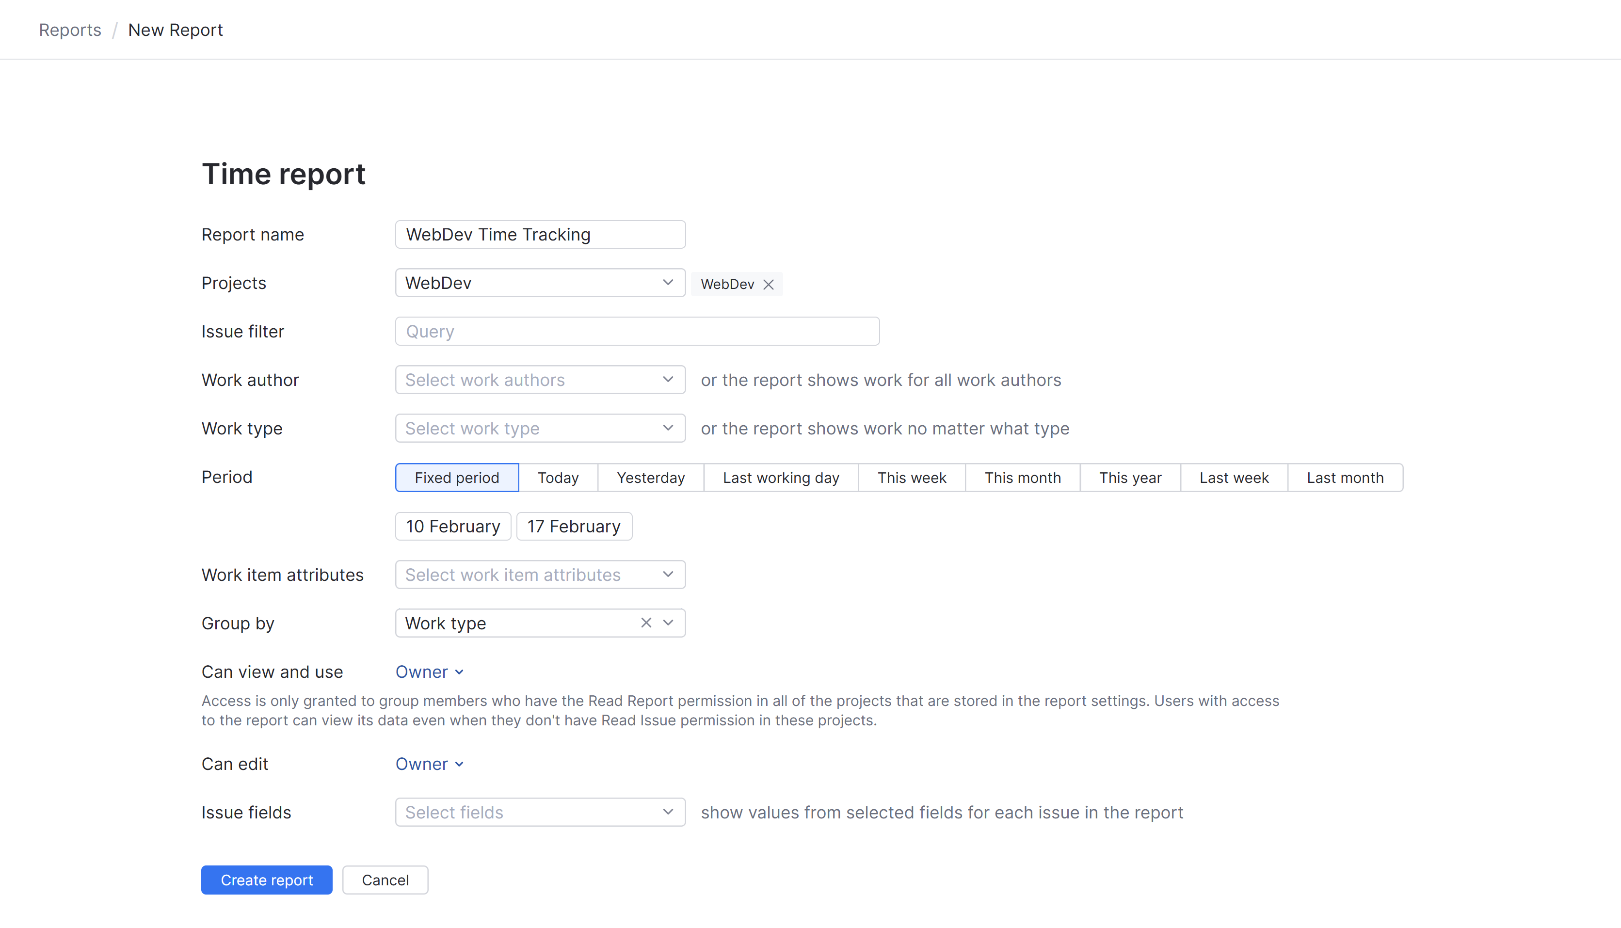The image size is (1621, 928).
Task: Change the 10 February start date
Action: [452, 526]
